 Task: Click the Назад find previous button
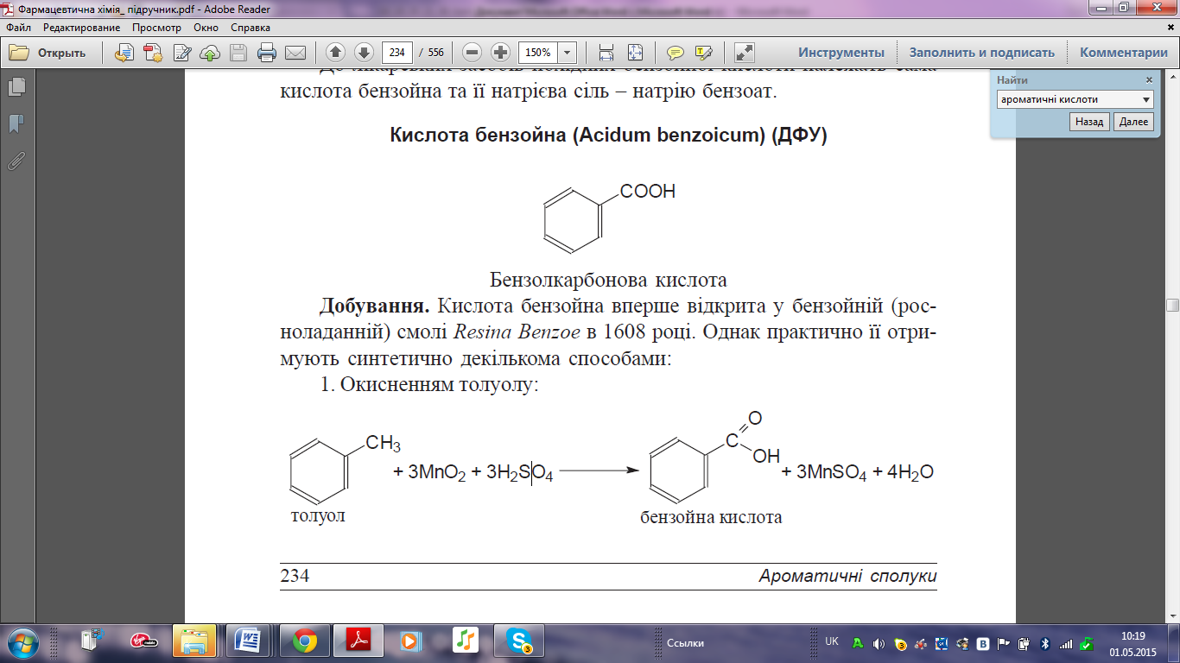point(1089,122)
